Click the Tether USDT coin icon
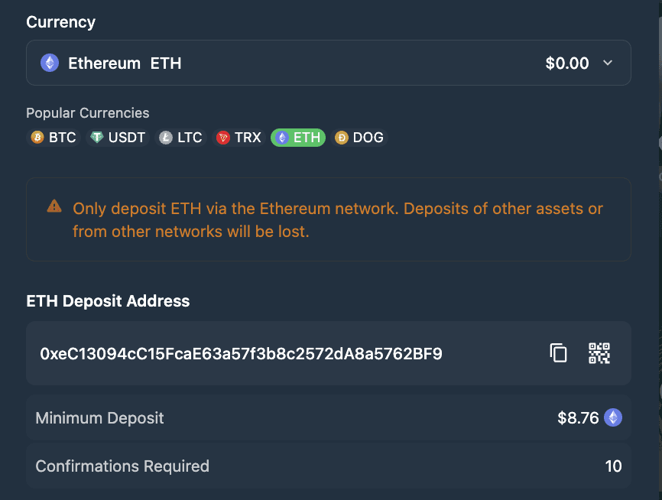Screen dimensions: 662x500 point(96,138)
